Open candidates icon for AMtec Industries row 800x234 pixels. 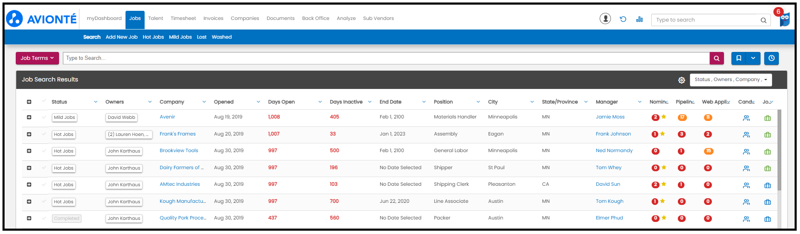[x=746, y=185]
